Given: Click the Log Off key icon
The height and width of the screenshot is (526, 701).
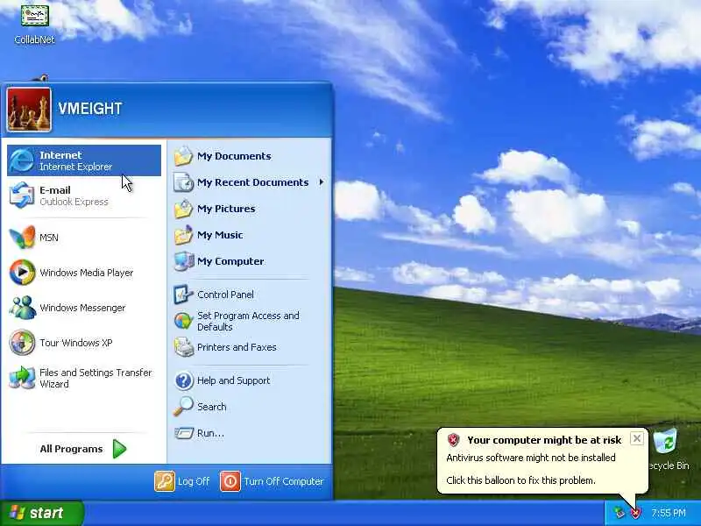Looking at the screenshot, I should click(x=164, y=481).
